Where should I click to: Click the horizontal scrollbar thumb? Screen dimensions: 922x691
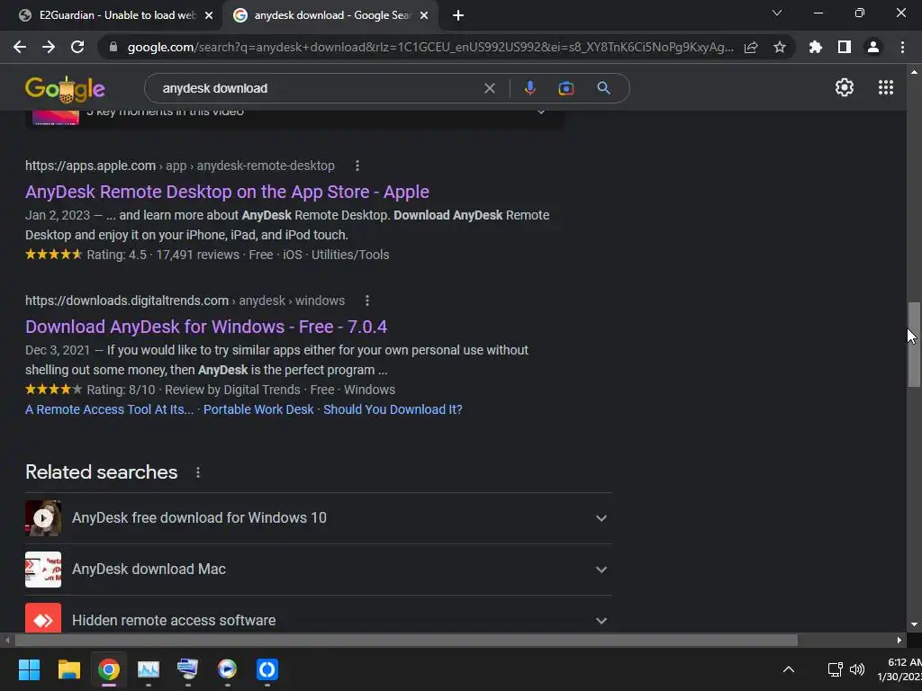coord(406,640)
